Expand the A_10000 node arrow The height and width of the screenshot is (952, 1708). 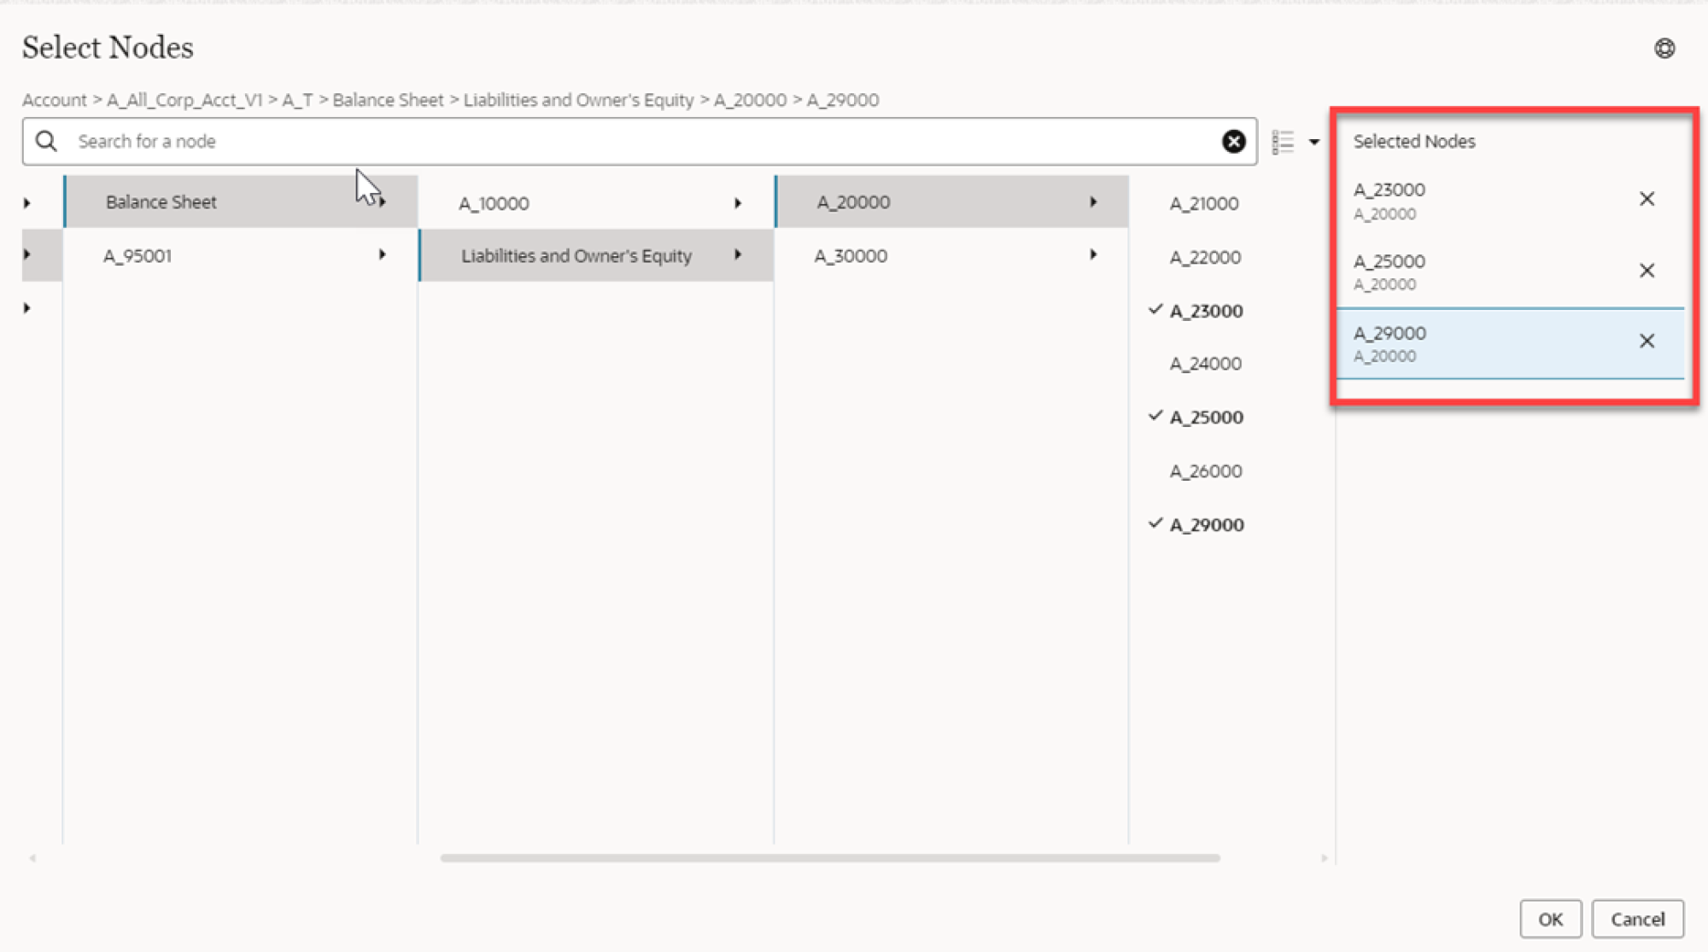[x=738, y=203]
